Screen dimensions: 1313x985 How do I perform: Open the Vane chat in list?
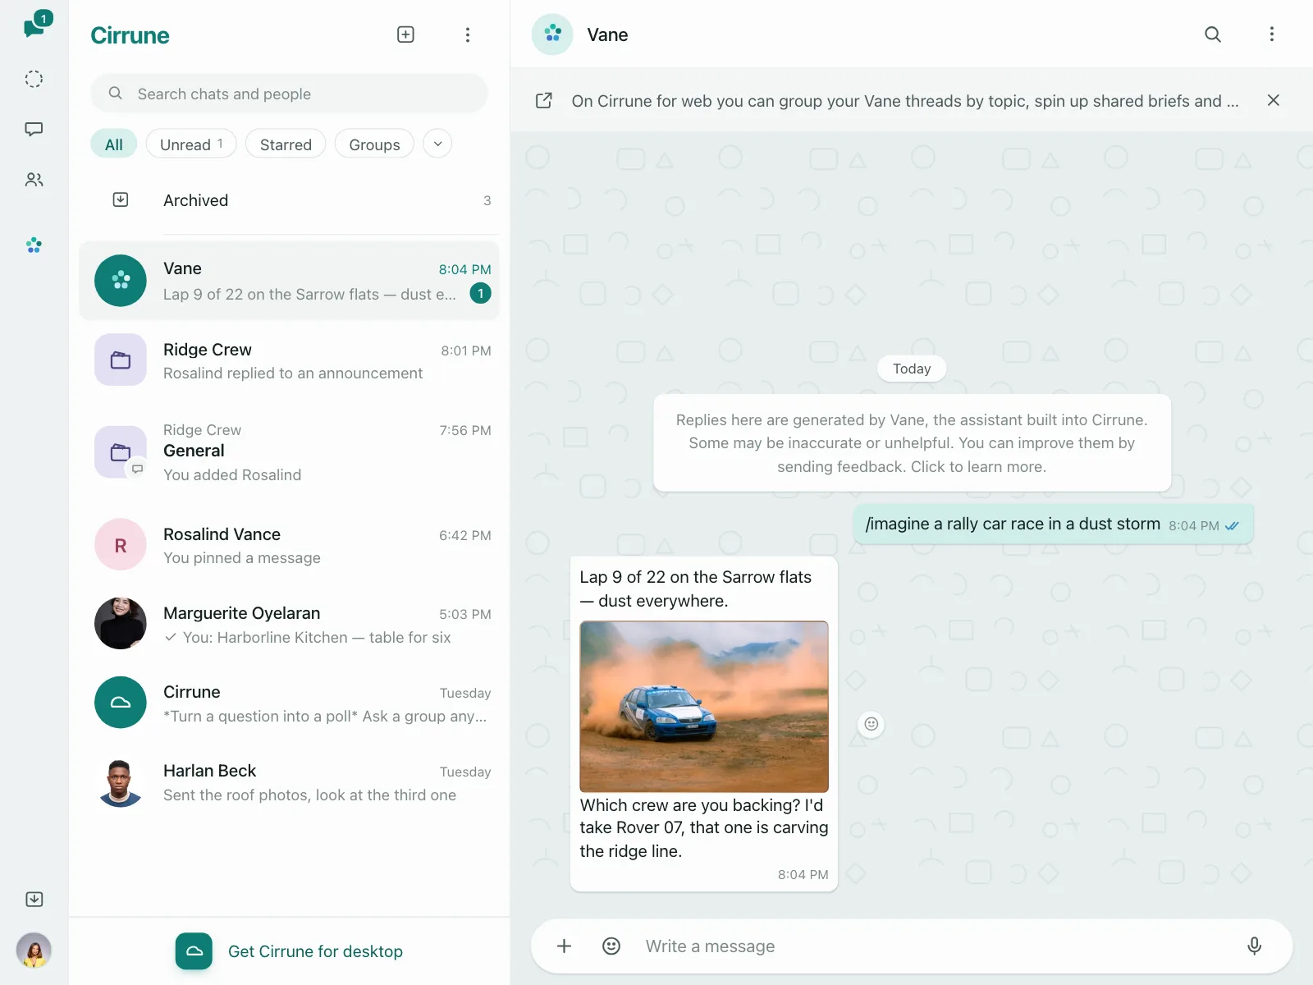[289, 281]
